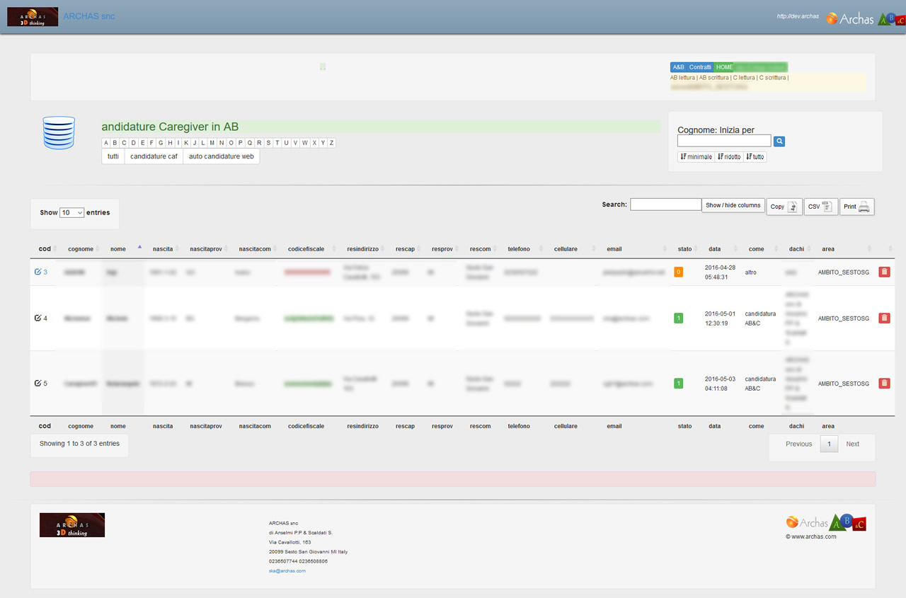Open the Show / hide columns menu
Viewport: 906px width, 598px height.
coord(733,205)
